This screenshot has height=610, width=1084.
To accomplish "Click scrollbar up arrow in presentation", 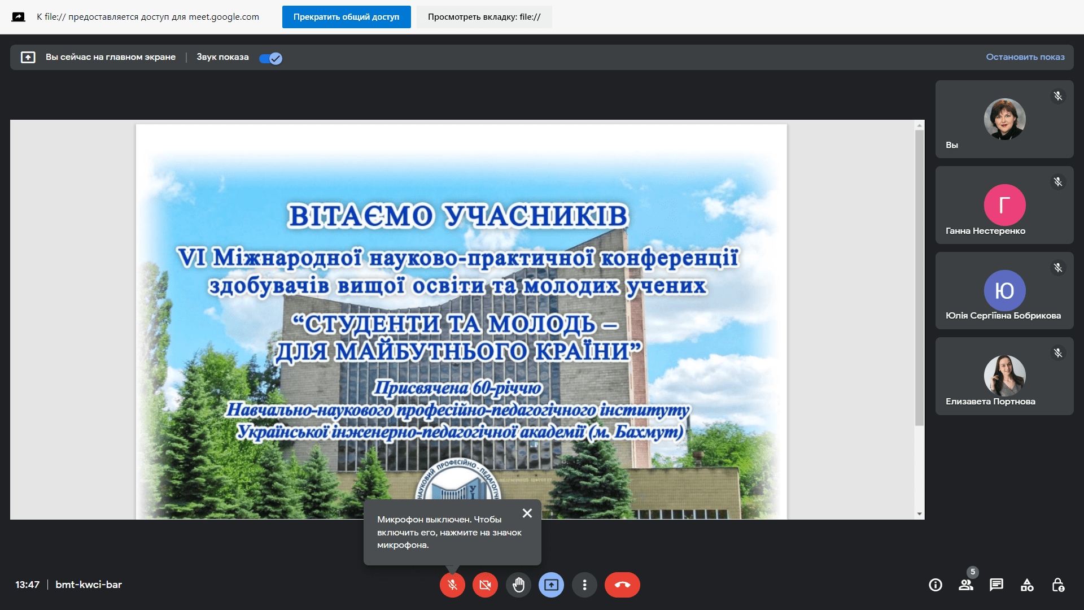I will 920,125.
